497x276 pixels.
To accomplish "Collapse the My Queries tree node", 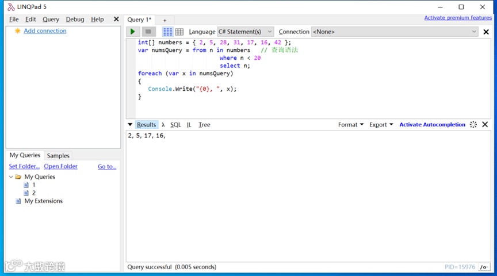I will tap(11, 177).
